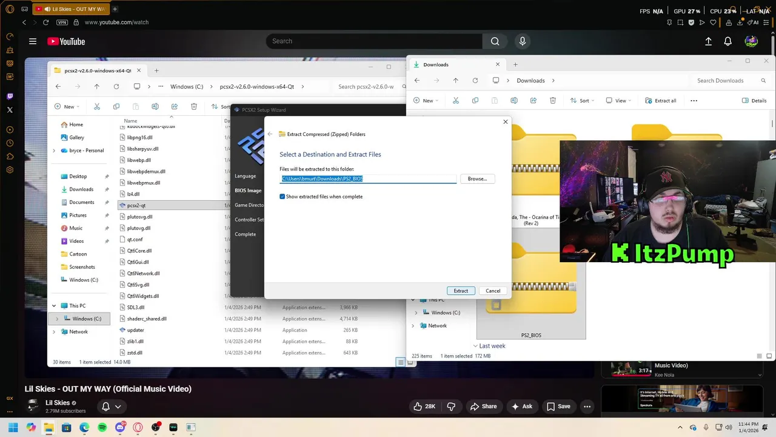Click the extraction destination path field
776x437 pixels.
coord(368,179)
